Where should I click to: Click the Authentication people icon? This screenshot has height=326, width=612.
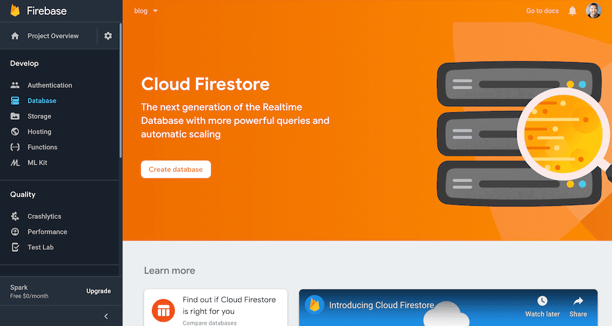15,85
